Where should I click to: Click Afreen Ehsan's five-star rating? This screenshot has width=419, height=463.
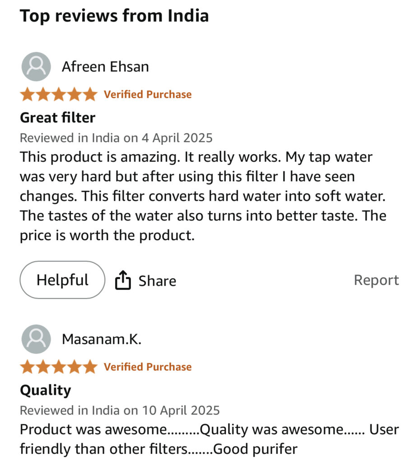tap(59, 94)
